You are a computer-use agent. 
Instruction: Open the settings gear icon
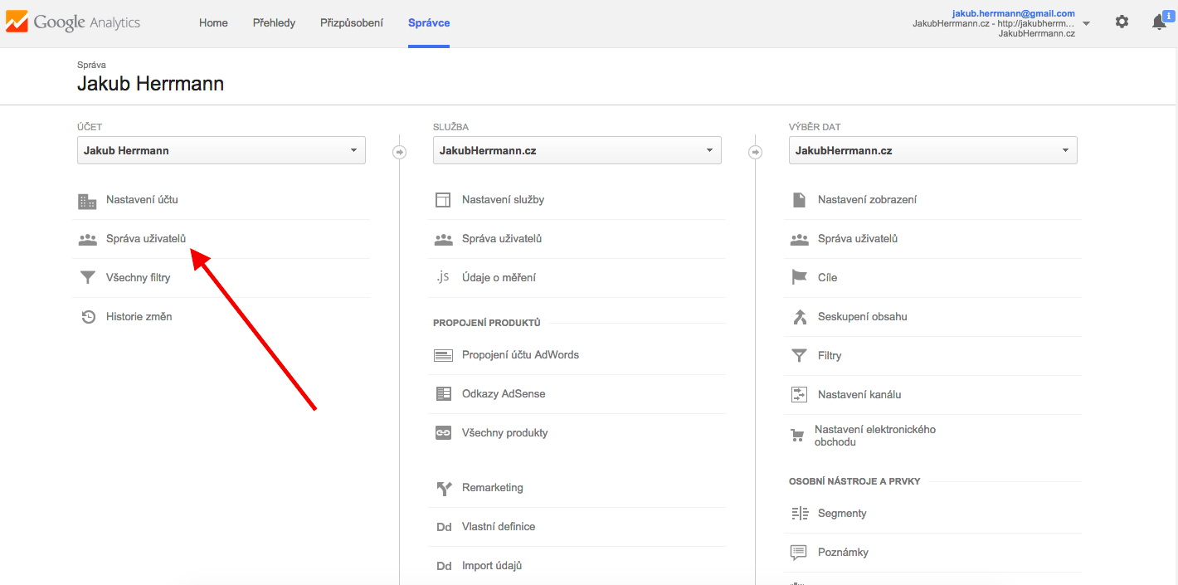point(1122,22)
